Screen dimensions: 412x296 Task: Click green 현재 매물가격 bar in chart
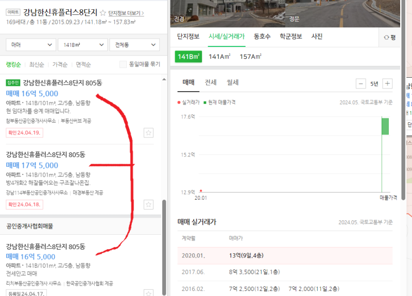[x=385, y=127]
